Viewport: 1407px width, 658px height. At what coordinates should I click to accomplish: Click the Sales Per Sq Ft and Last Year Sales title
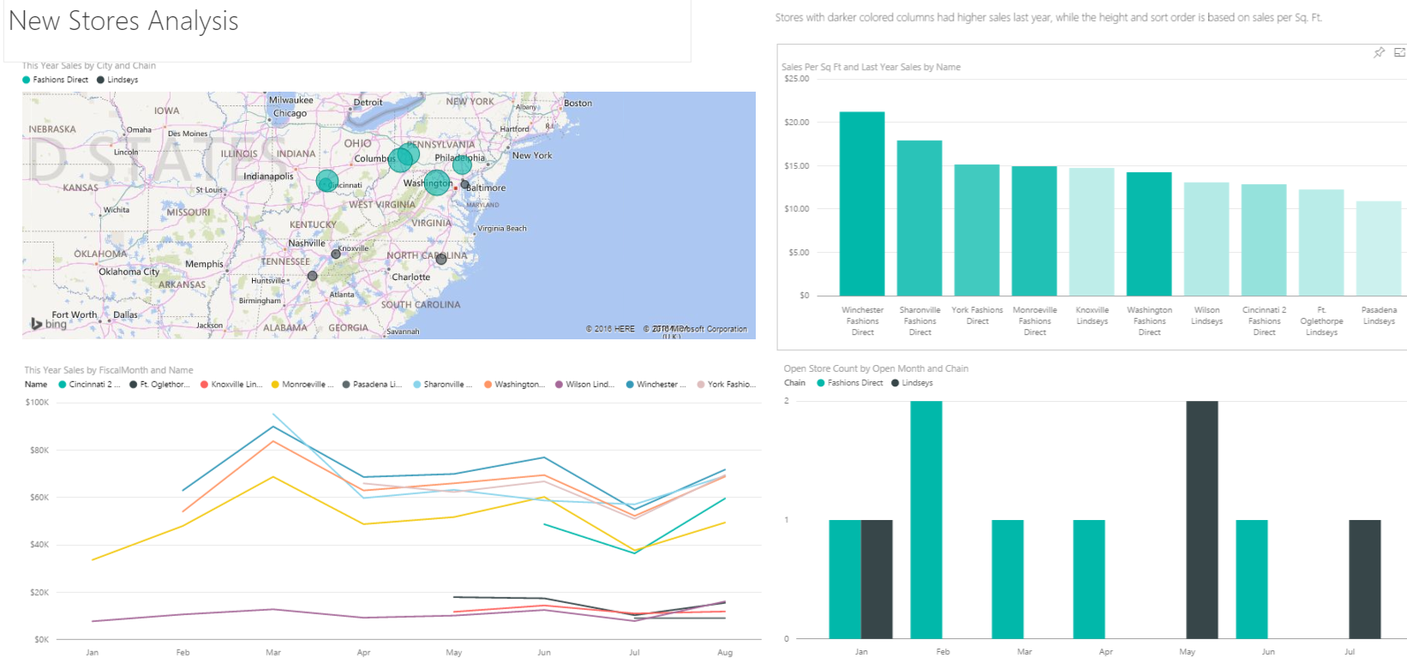point(871,67)
